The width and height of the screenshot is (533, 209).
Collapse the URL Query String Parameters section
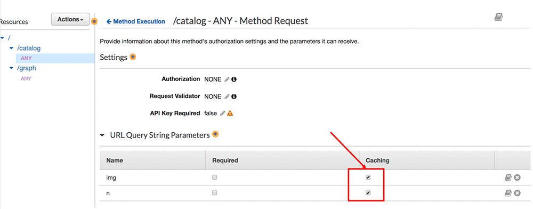click(102, 135)
